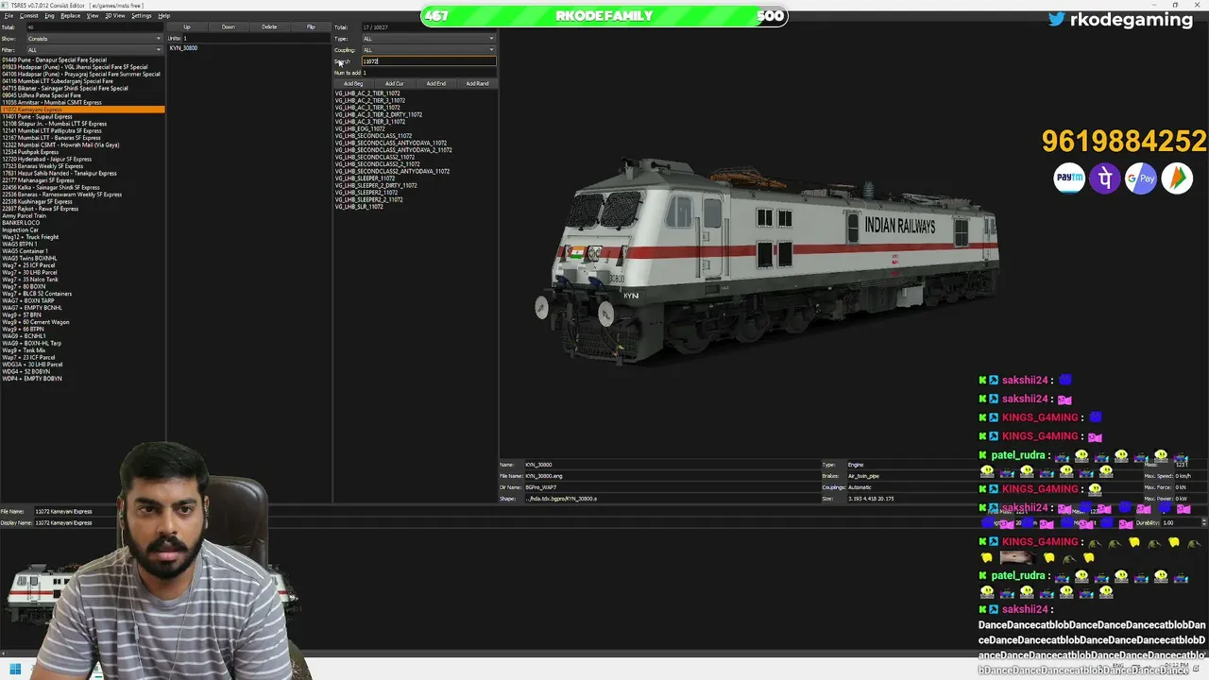The width and height of the screenshot is (1209, 680).
Task: Select VG_LHB_SECONDCLASS2_ANTYODAYA_11072 rolling stock
Action: [x=392, y=172]
